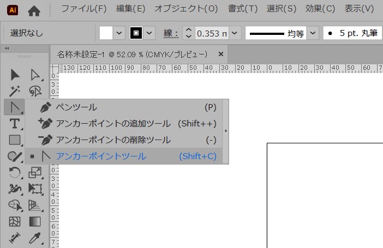Select the Selection tool (black arrow)

(x=15, y=75)
